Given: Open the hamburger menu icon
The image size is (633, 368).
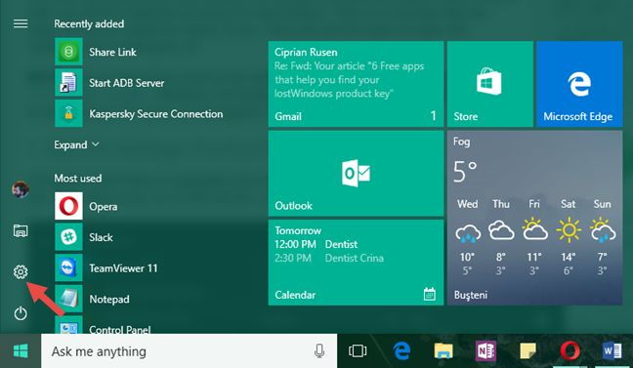Looking at the screenshot, I should (21, 23).
